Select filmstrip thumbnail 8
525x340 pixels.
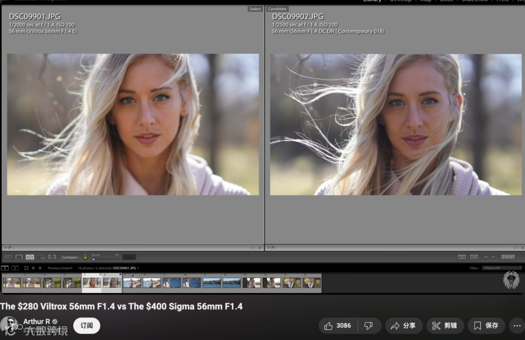coord(152,283)
